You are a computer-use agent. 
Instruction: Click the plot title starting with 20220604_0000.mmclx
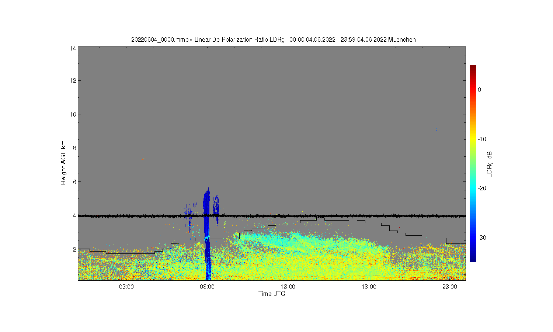[x=273, y=39]
